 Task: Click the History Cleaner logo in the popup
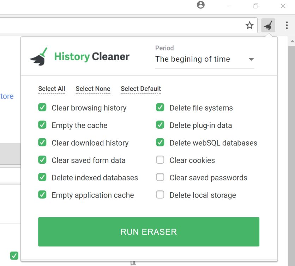point(80,55)
